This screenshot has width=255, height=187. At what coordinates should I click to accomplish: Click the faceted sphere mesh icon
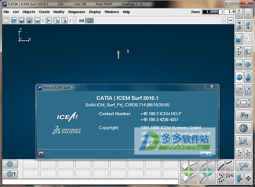coord(244,128)
